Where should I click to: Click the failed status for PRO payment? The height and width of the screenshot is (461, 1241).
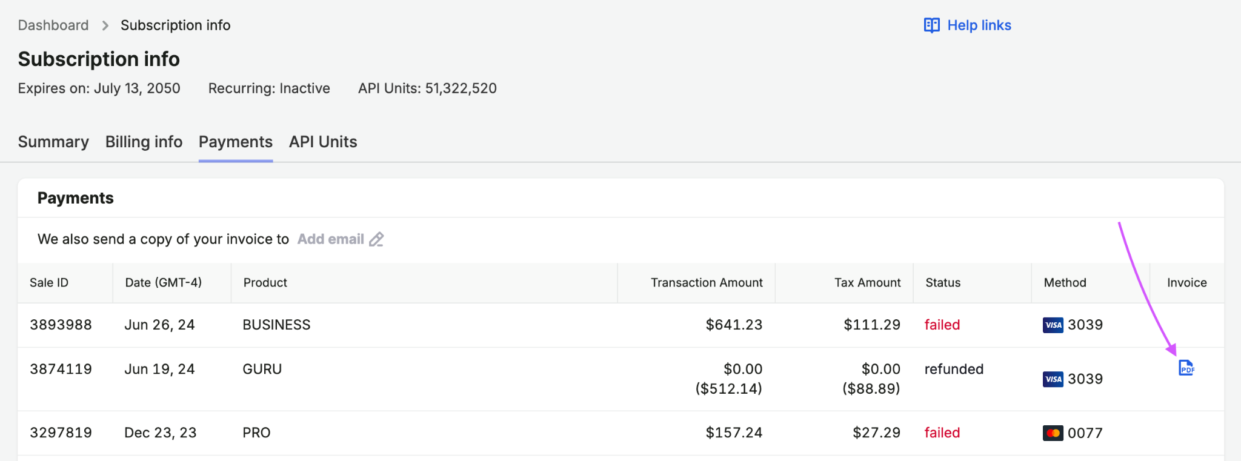[x=942, y=433]
